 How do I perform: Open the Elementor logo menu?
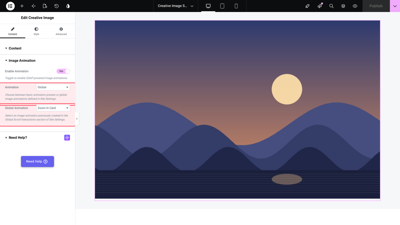10,6
